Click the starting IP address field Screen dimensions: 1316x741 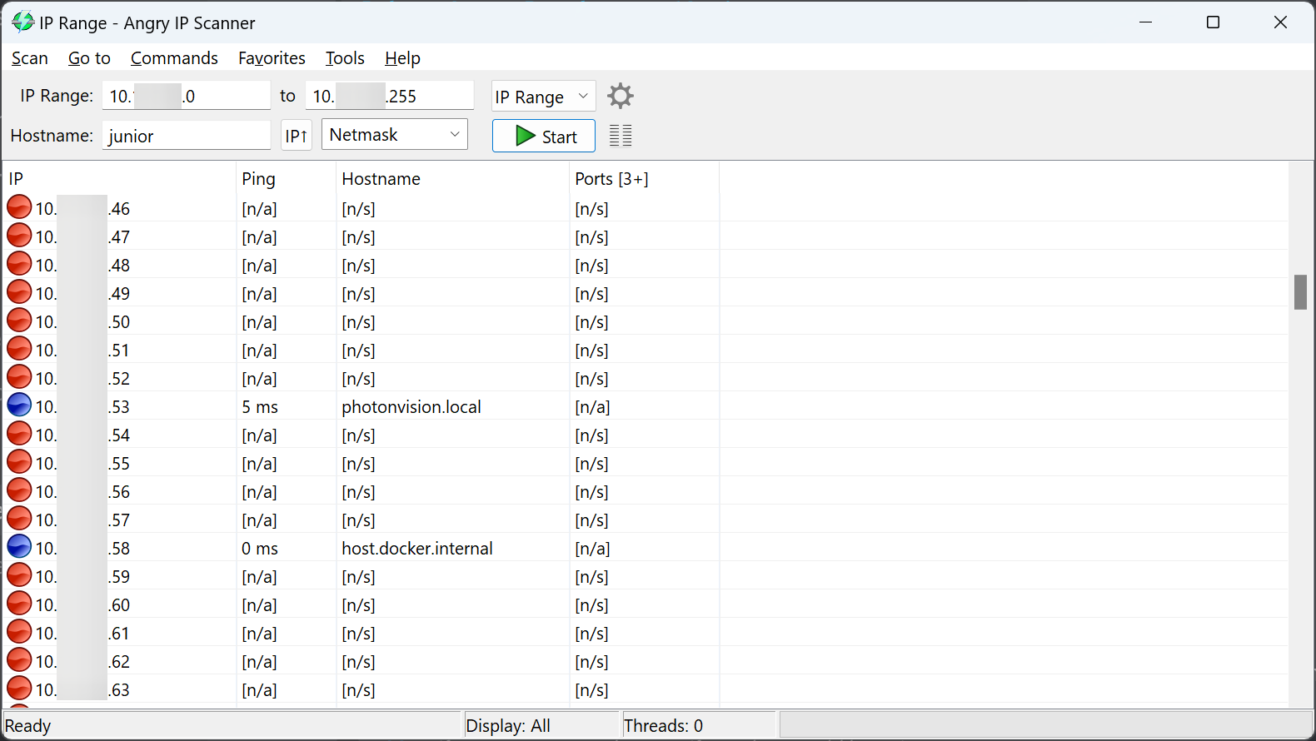(x=187, y=96)
